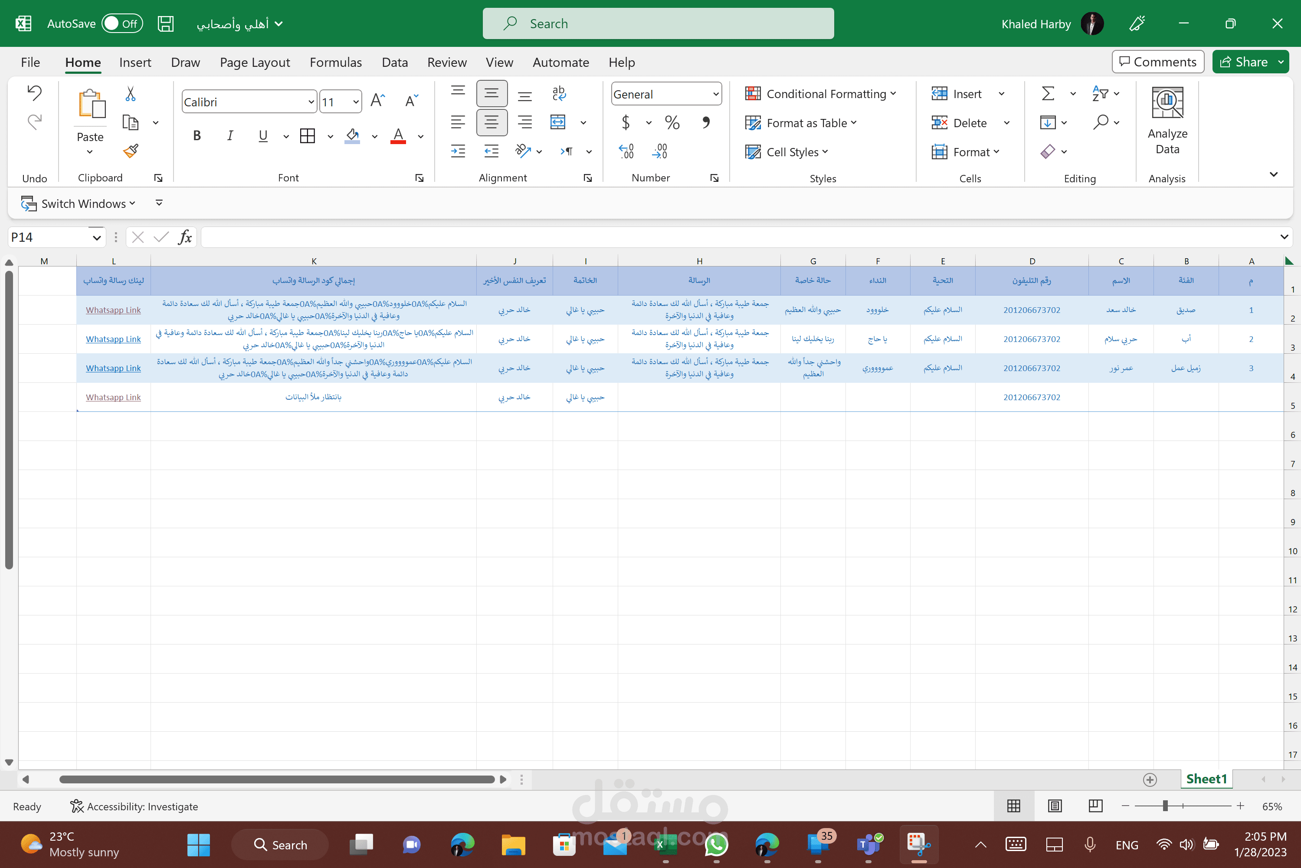This screenshot has width=1301, height=868.
Task: Click the AutoSum sigma icon
Action: (x=1048, y=94)
